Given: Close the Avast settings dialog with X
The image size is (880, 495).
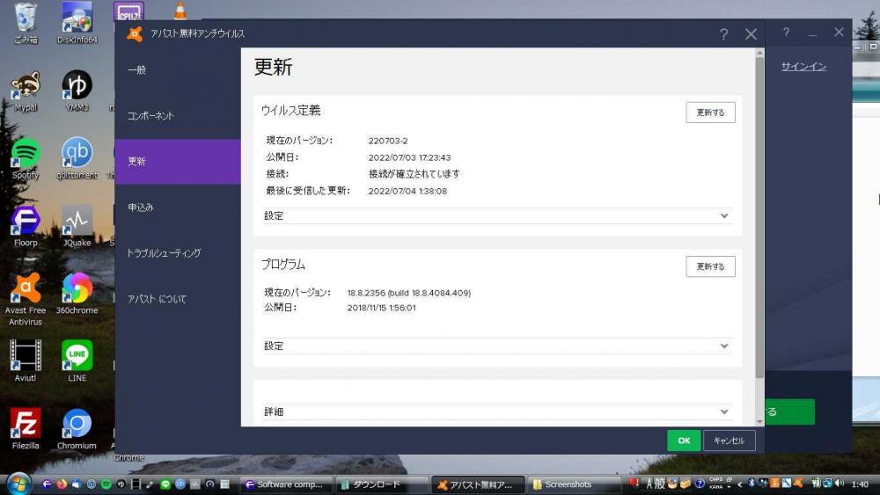Looking at the screenshot, I should click(751, 35).
